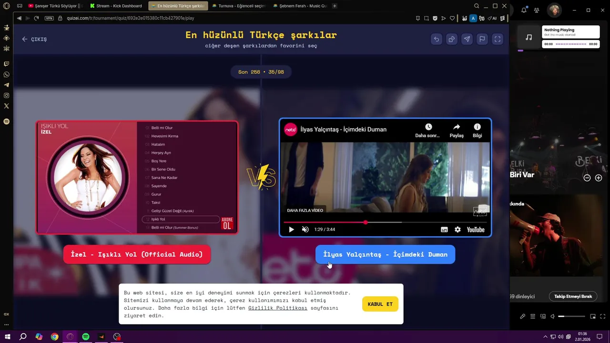This screenshot has height=343, width=610.
Task: Vote for İlyas Yalçıntaş - İçimdeki Duman
Action: pos(385,254)
